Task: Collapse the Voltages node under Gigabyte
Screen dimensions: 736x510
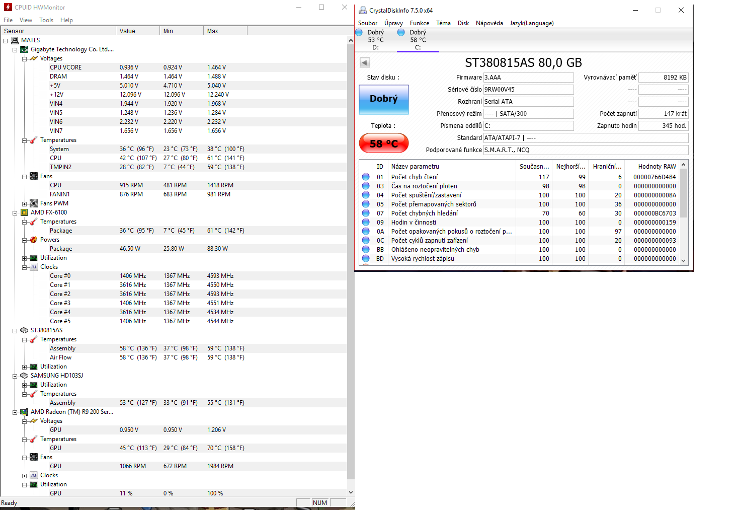Action: (x=24, y=59)
